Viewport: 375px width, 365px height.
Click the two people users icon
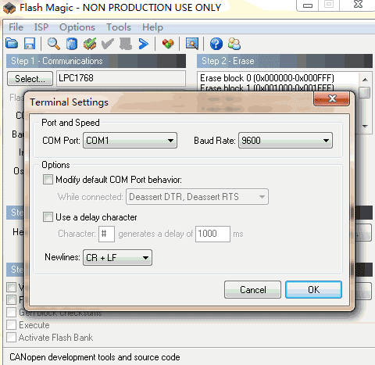pos(234,44)
